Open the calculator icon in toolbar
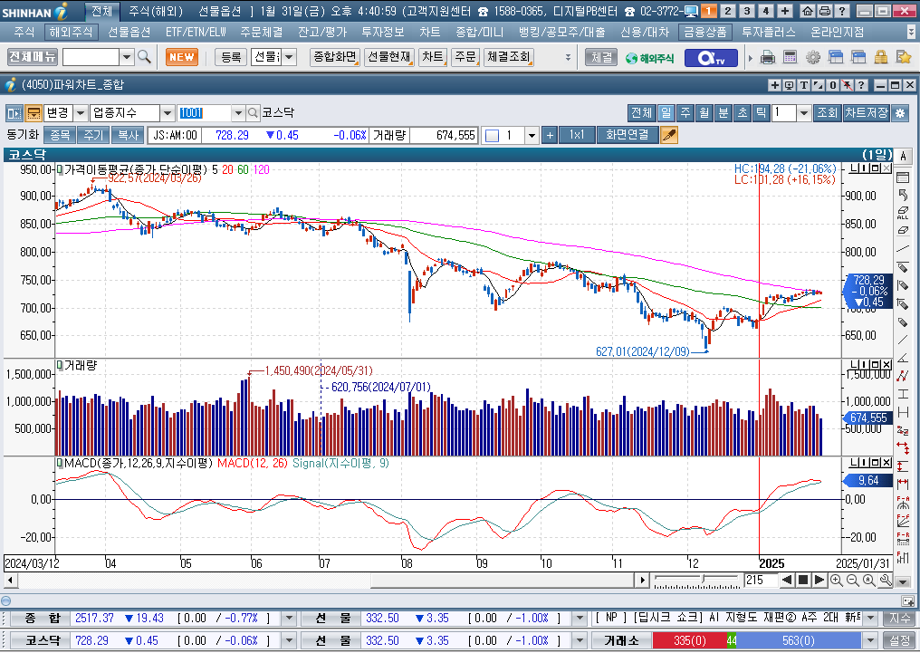The height and width of the screenshot is (653, 920). coord(791,57)
